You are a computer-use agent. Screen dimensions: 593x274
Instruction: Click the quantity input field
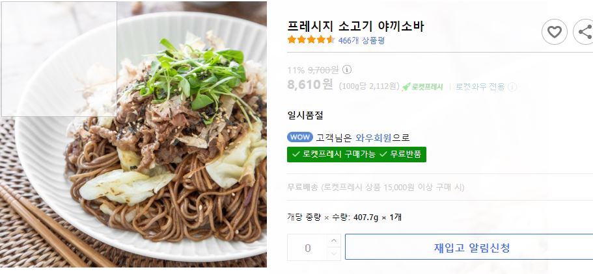(x=307, y=247)
